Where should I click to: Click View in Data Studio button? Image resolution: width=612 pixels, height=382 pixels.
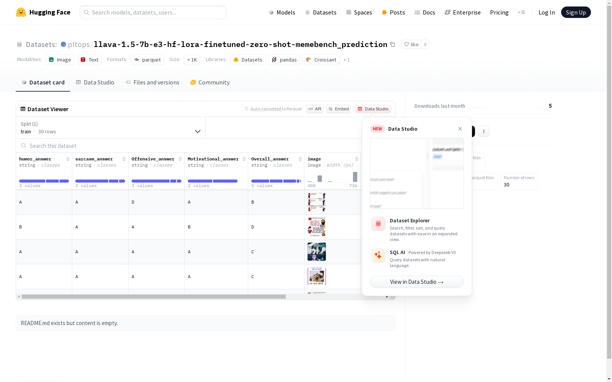click(x=417, y=282)
